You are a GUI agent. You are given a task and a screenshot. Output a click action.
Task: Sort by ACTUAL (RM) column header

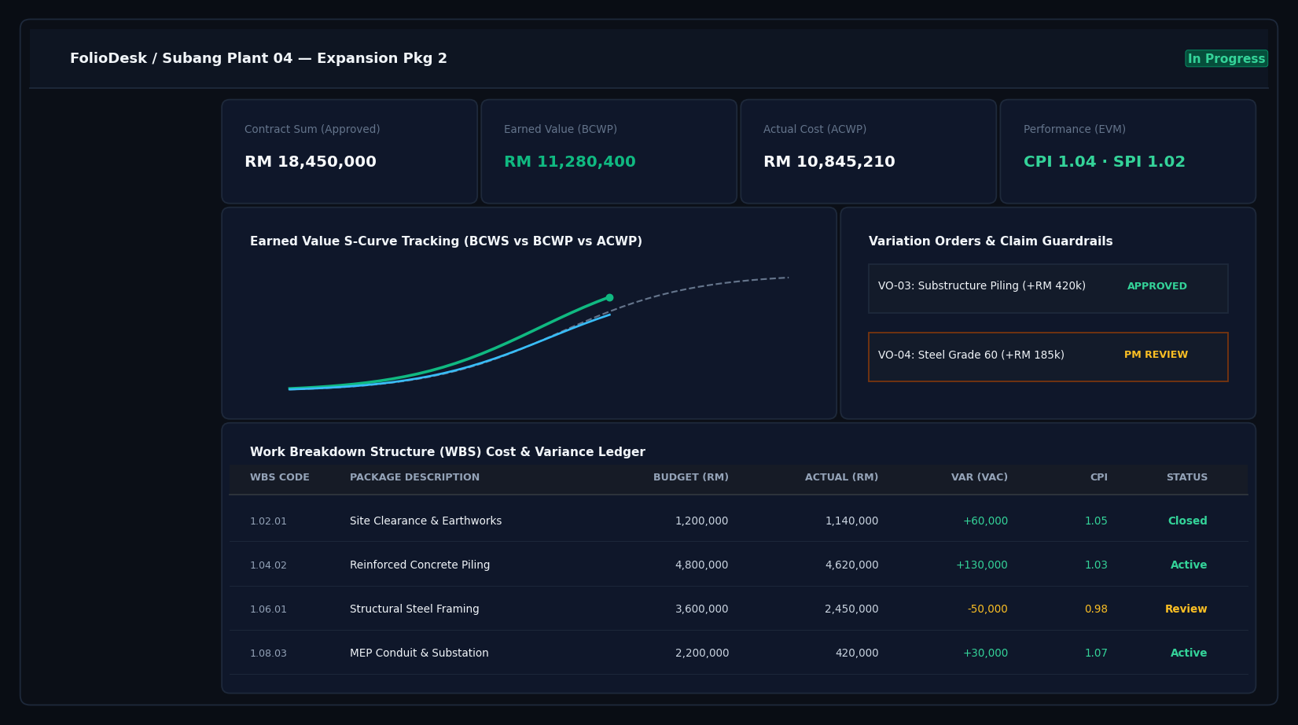click(841, 477)
